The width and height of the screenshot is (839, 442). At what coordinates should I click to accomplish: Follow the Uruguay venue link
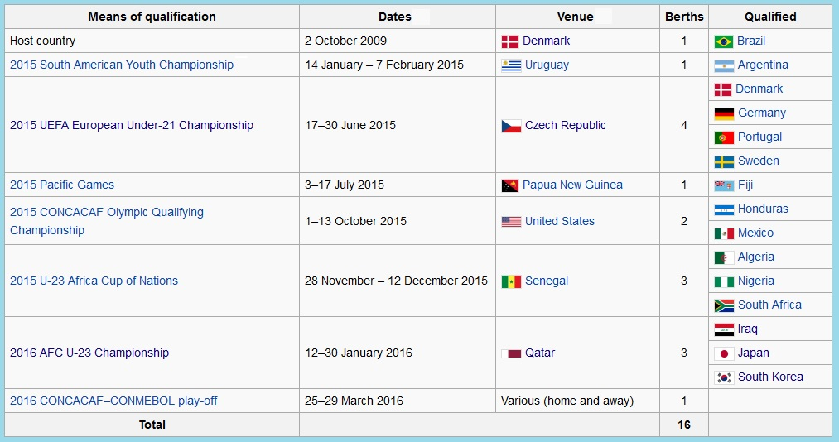[547, 65]
